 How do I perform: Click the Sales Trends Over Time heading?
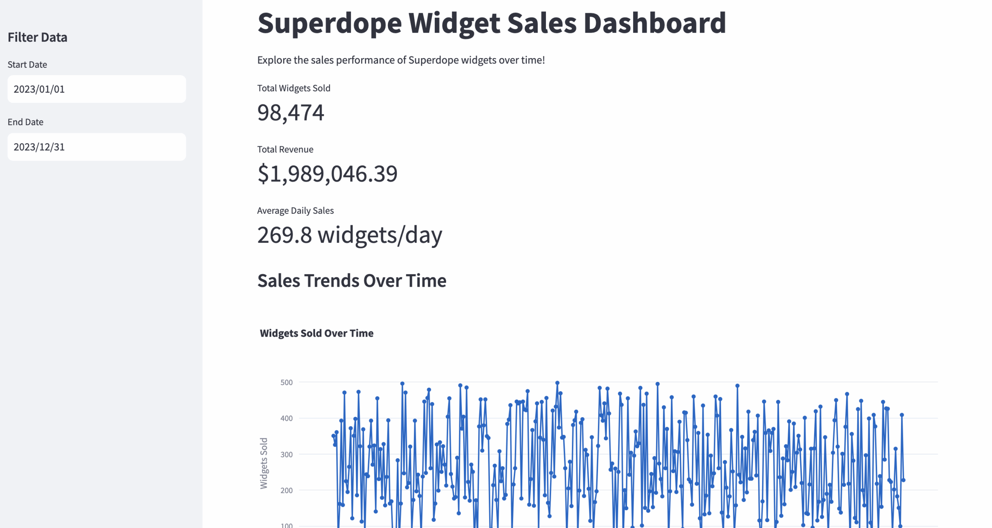click(351, 280)
